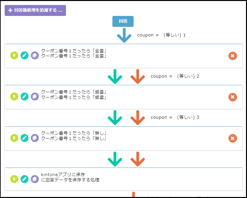Click green arrow above kintoneアプリに保存 card
The image size is (247, 198).
[x=115, y=159]
